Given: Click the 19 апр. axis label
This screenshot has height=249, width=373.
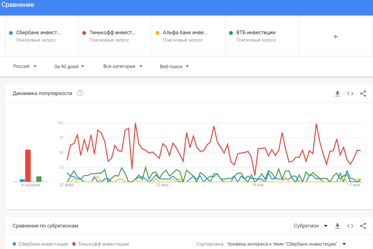Looking at the screenshot, I should click(258, 185).
